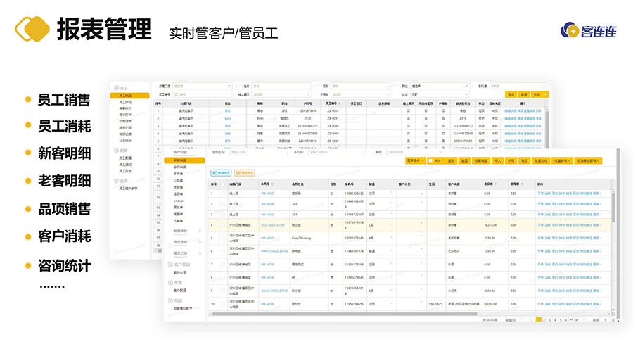Click the orange outlined button above the customer table

coord(244,173)
